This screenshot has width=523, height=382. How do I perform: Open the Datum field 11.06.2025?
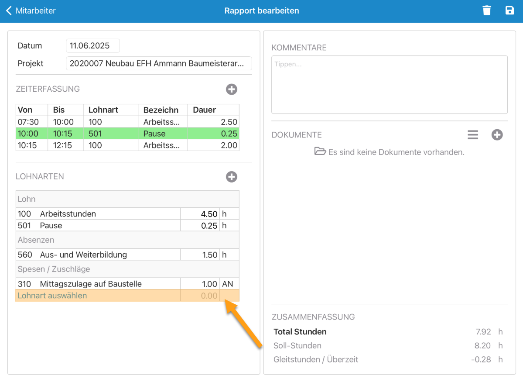point(92,46)
